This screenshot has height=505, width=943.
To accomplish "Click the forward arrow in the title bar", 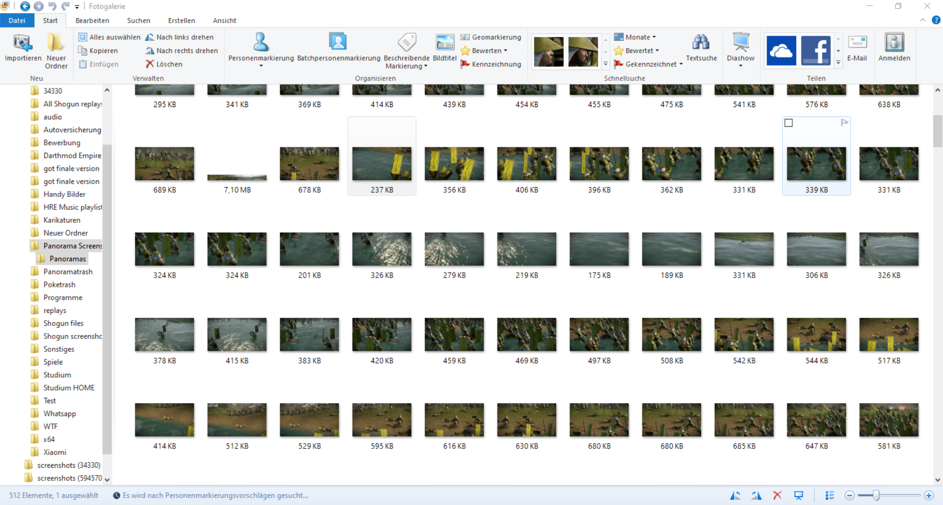I will 38,6.
